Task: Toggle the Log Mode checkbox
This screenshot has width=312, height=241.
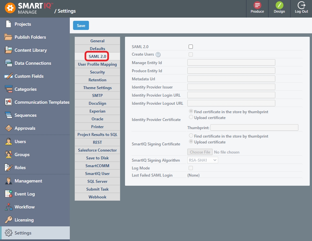Action: pyautogui.click(x=191, y=168)
